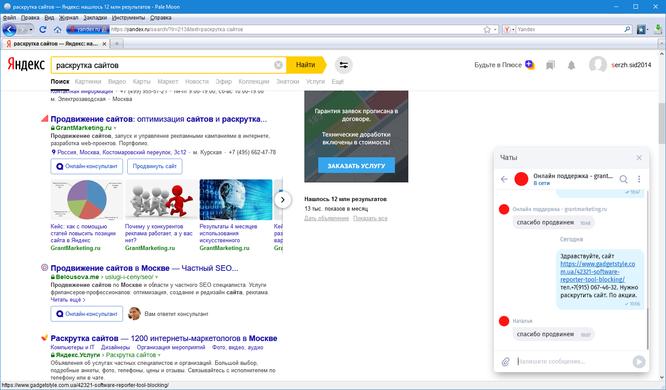This screenshot has width=666, height=390.
Task: Click Продвинуть сайт button
Action: pos(155,166)
